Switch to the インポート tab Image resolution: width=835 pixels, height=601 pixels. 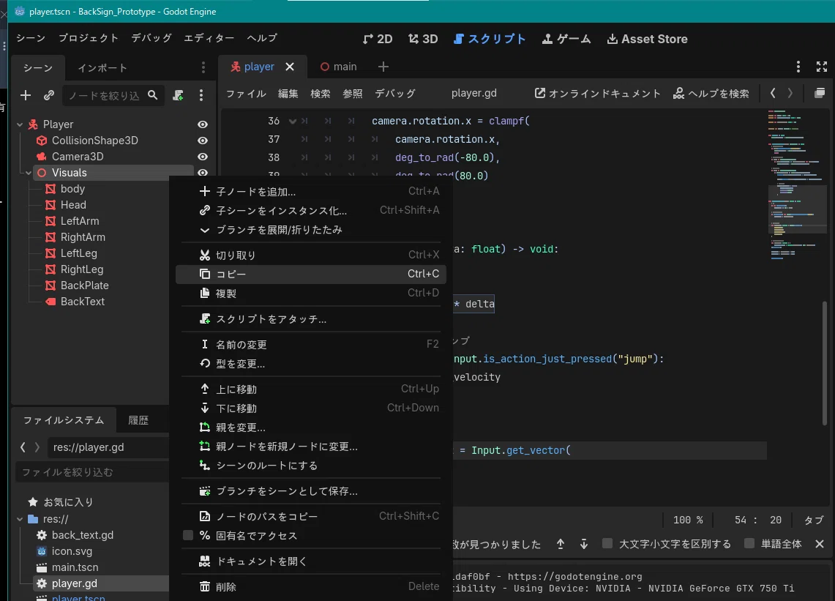102,68
